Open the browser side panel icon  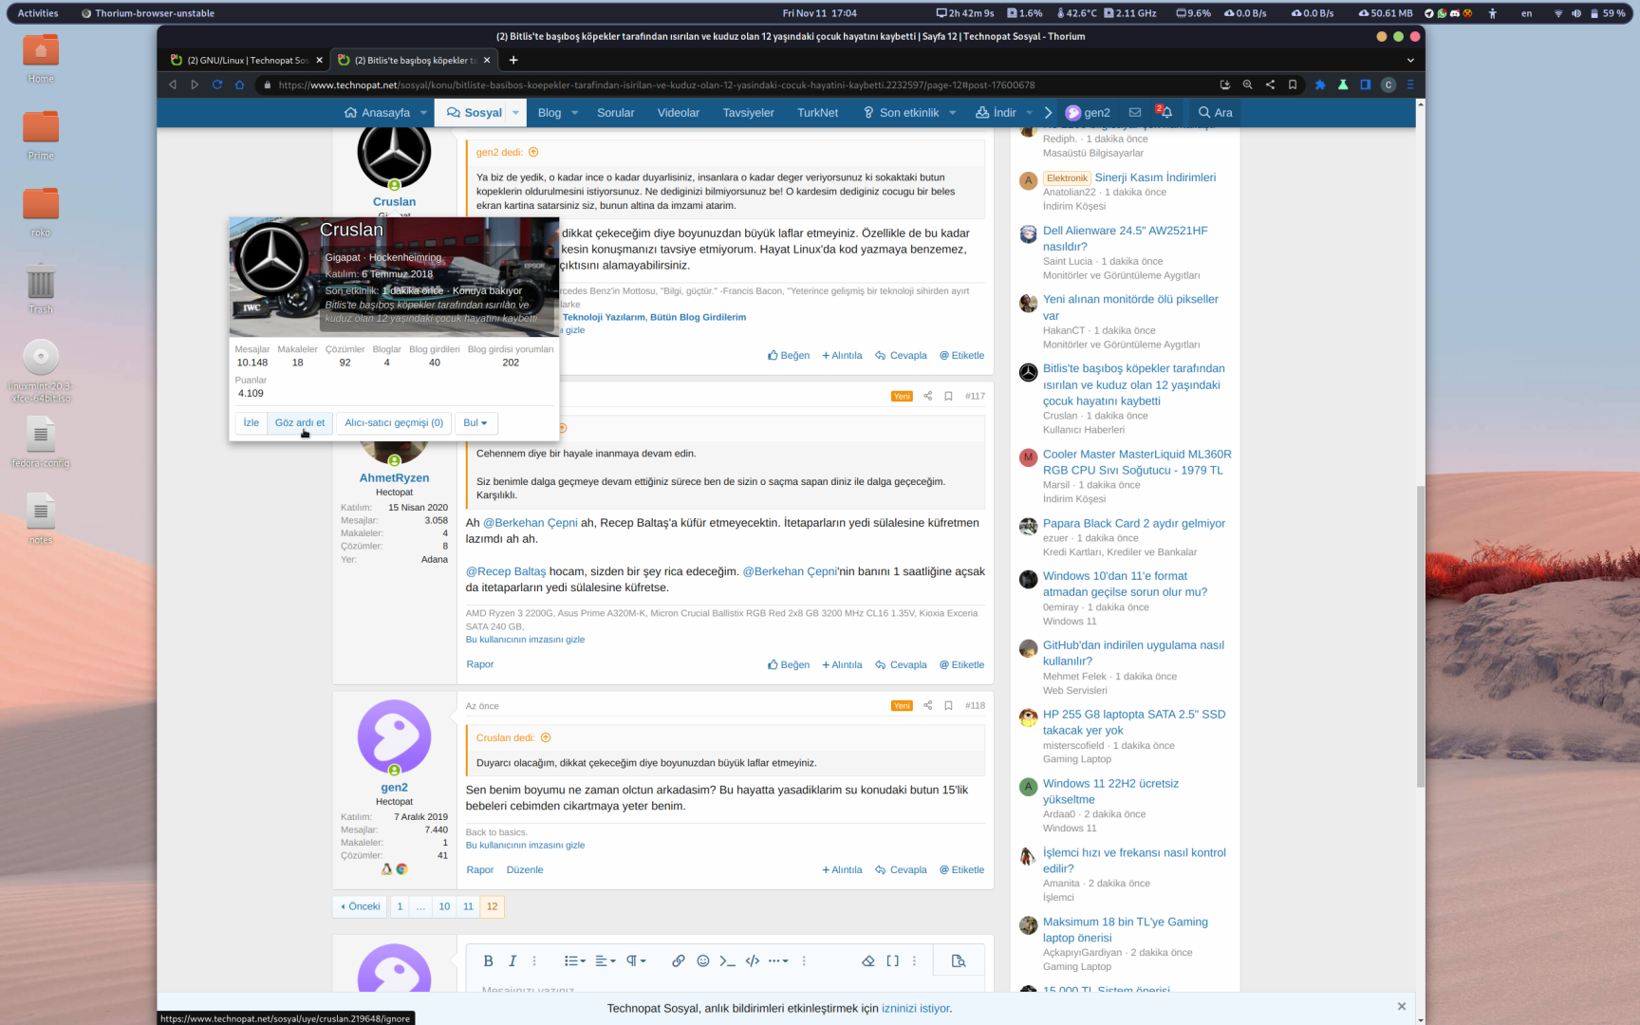(x=1366, y=84)
